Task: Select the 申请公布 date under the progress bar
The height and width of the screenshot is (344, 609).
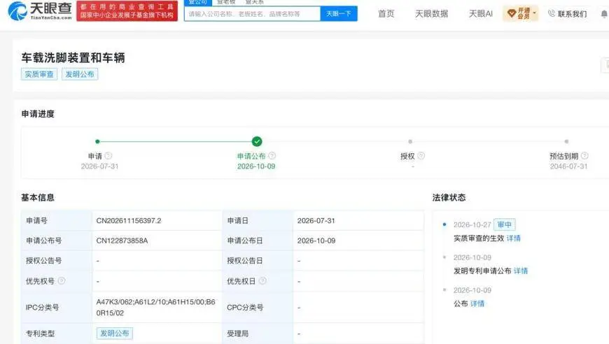Action: pyautogui.click(x=256, y=166)
